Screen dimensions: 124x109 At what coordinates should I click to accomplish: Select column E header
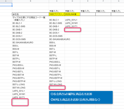pyautogui.click(x=88, y=1)
